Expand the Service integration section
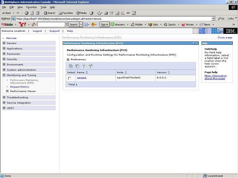The image size is (238, 178). pos(4,103)
